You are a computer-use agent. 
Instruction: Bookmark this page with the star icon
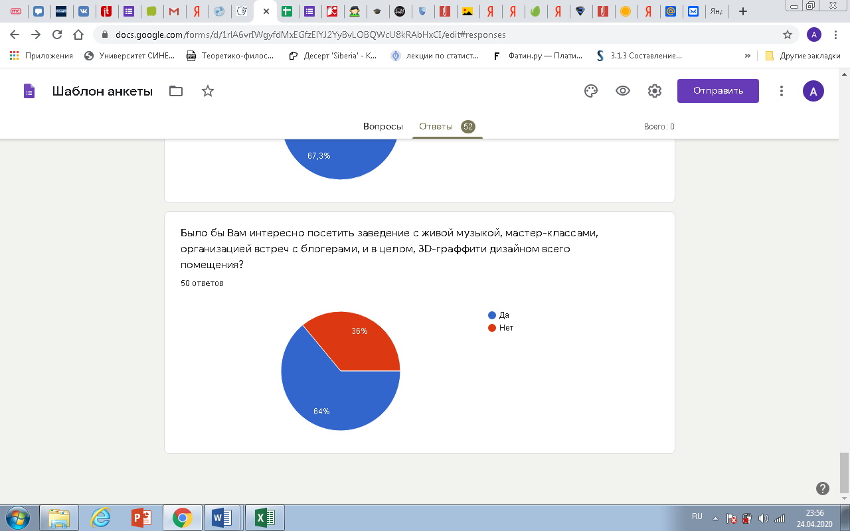click(788, 35)
